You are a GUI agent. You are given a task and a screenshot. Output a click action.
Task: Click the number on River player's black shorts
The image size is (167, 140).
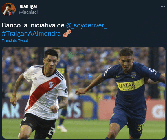click(x=52, y=131)
